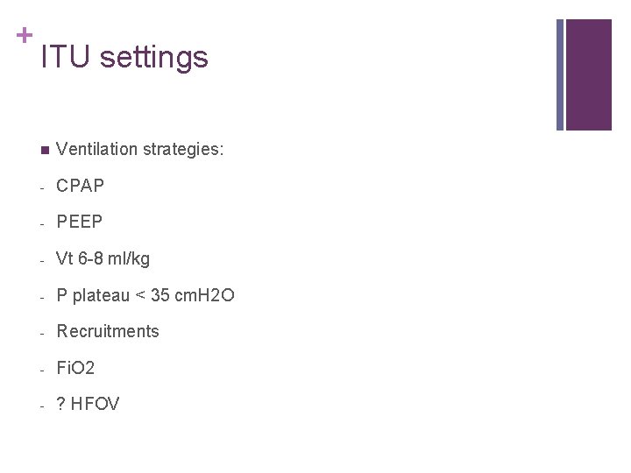Select the "ITU settings" slide title

point(124,58)
